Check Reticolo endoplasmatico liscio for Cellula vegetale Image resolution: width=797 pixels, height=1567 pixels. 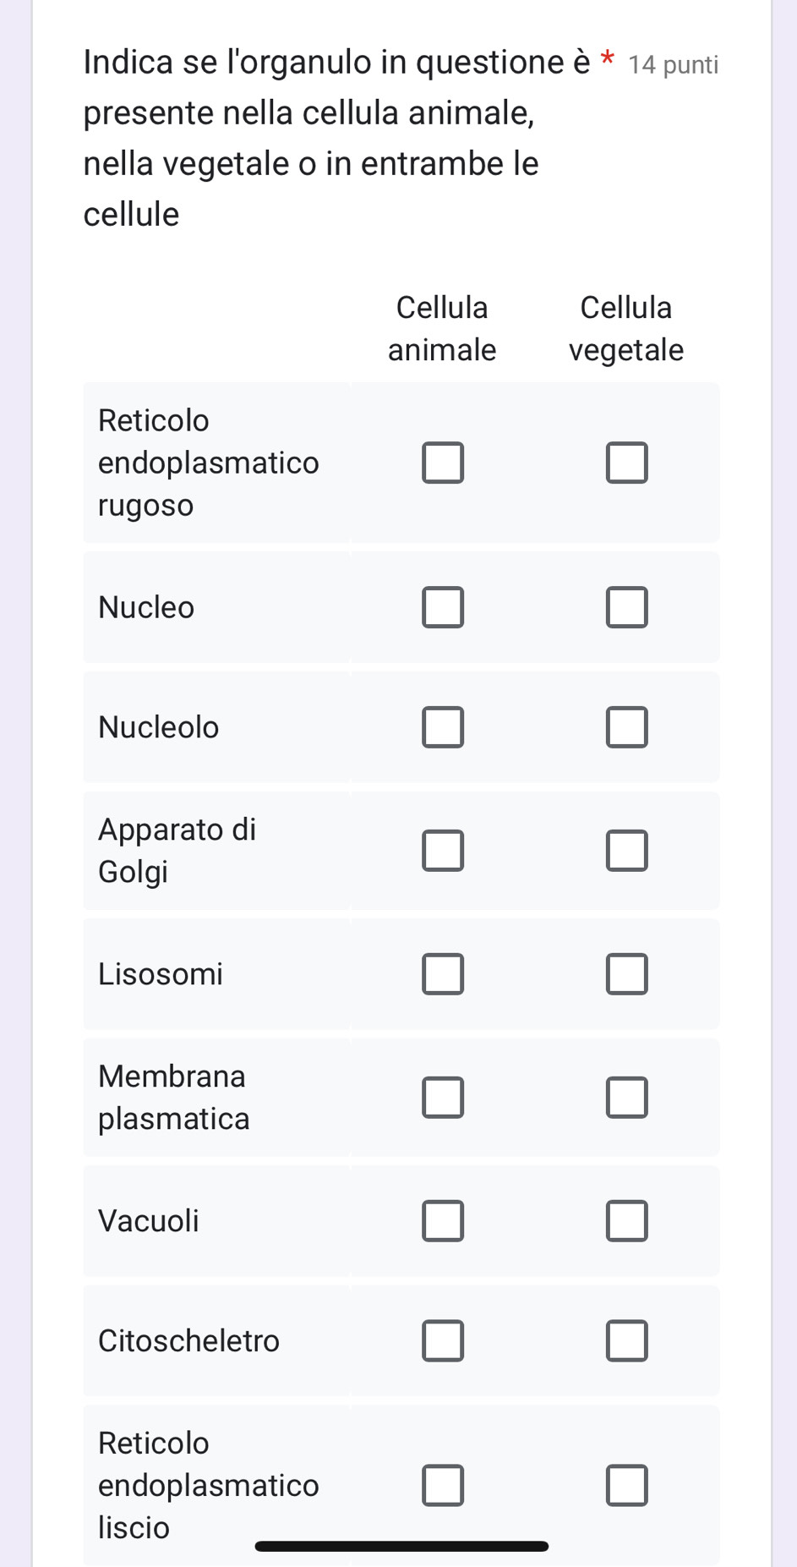pos(626,1486)
